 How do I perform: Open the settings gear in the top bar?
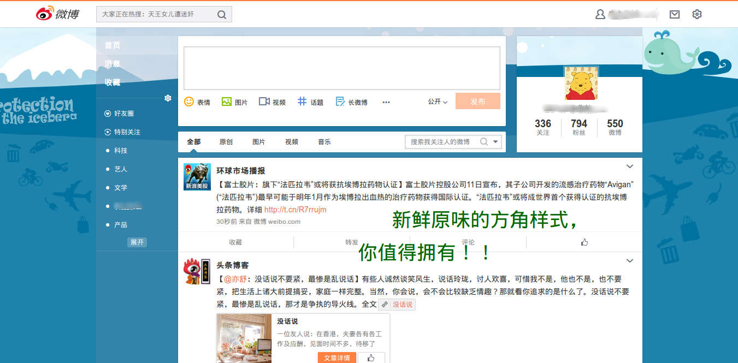(x=697, y=14)
